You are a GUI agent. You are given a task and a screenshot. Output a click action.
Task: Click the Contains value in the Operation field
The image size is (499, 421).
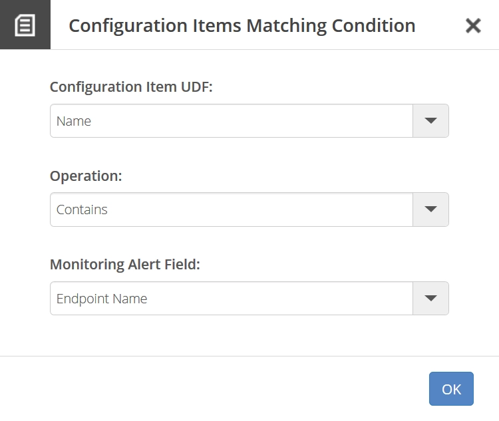pyautogui.click(x=82, y=210)
